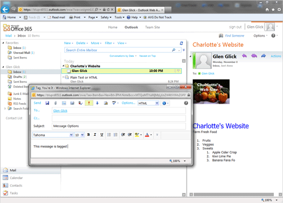Viewport: 283px width, 203px height.
Task: Collapse the Charlotte's Website conversation
Action: point(63,66)
